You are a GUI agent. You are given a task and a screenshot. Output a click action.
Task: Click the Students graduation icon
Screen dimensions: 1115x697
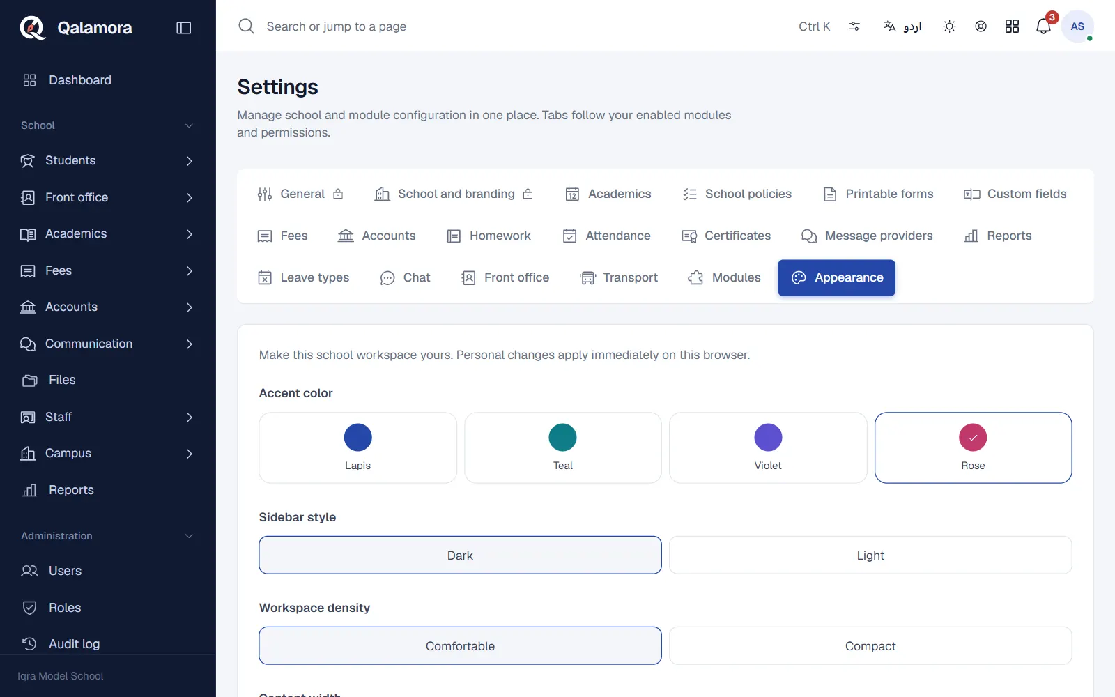[27, 161]
